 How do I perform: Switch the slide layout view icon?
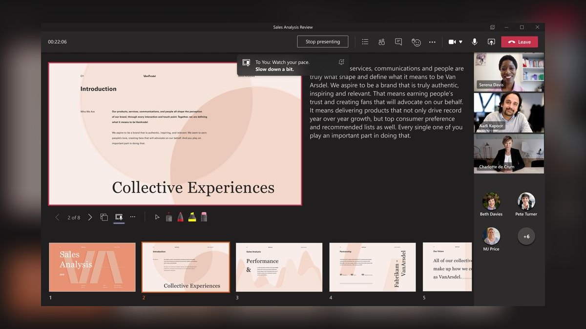104,217
